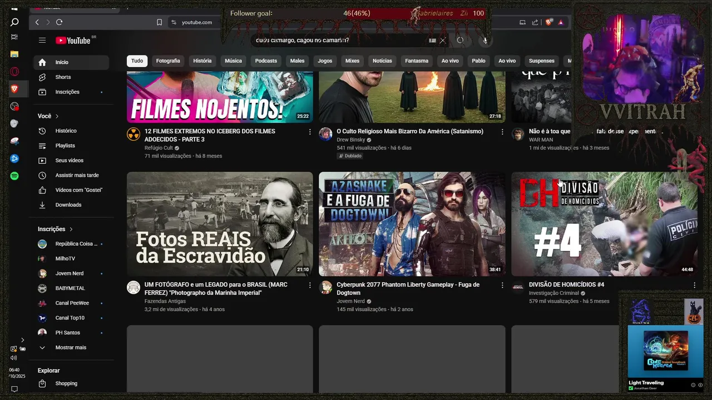Click the Brave Rewards triangle icon
This screenshot has height=400, width=712.
tap(561, 22)
